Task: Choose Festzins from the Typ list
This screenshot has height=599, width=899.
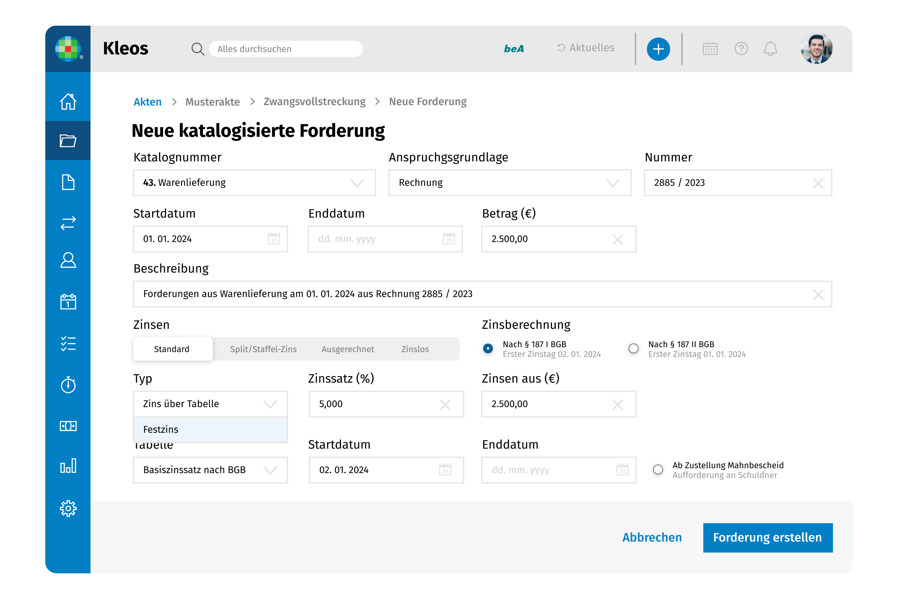Action: (210, 429)
